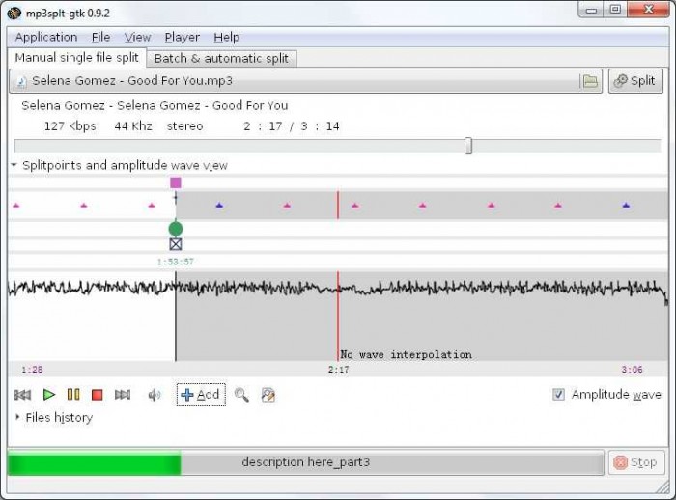The image size is (676, 500).
Task: Click the browse folder icon
Action: [590, 81]
